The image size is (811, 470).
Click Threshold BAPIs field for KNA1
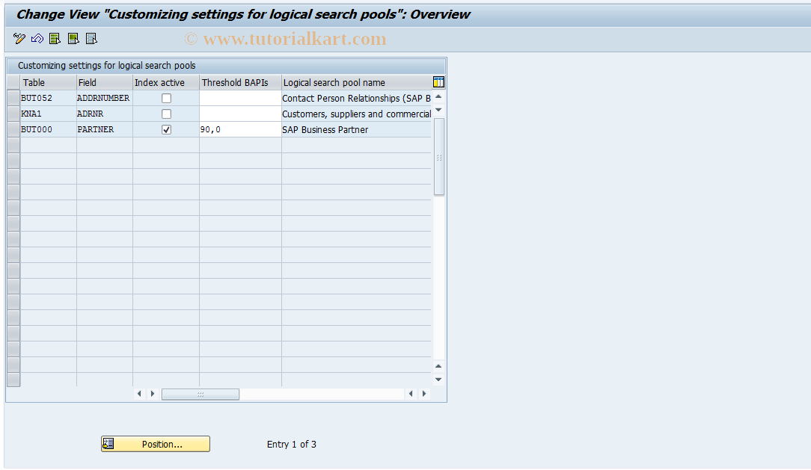tap(240, 114)
